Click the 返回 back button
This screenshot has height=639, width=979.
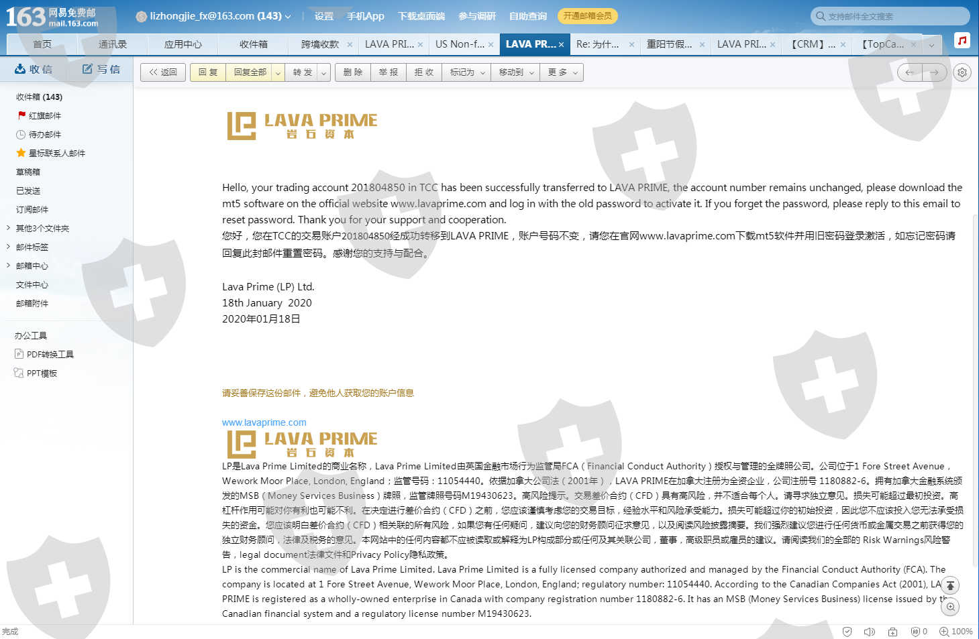click(163, 72)
